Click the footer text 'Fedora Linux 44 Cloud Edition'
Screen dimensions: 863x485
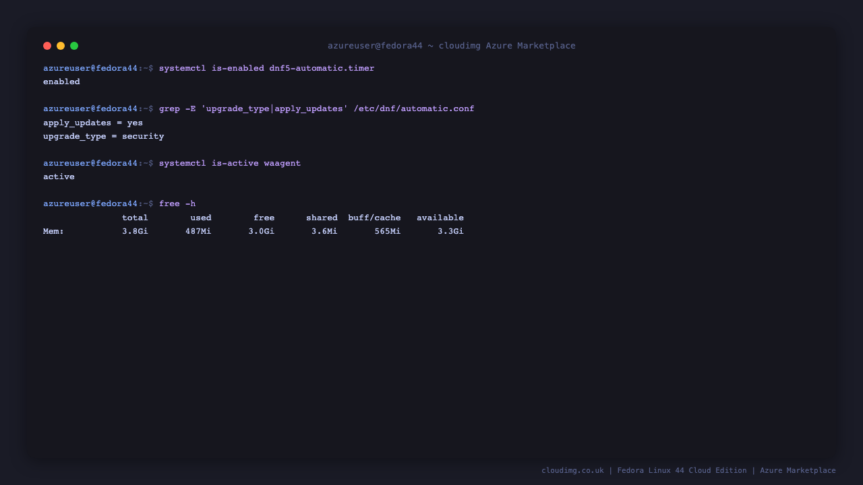[x=682, y=471]
